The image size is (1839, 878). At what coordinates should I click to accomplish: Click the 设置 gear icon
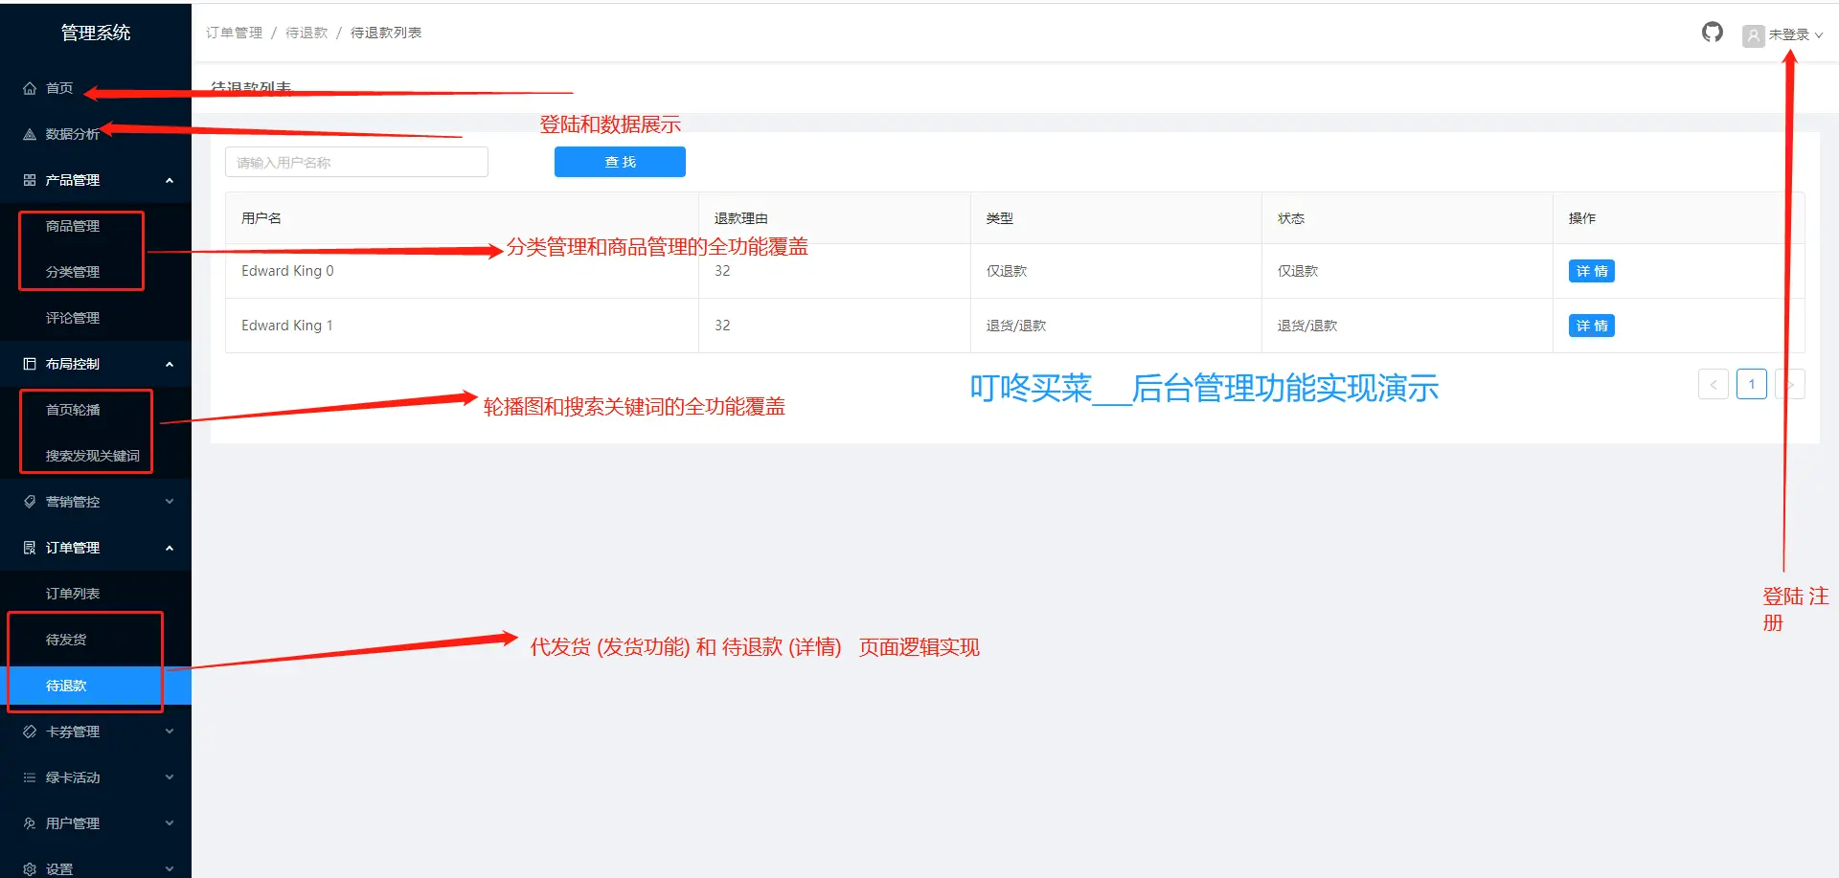pos(30,869)
